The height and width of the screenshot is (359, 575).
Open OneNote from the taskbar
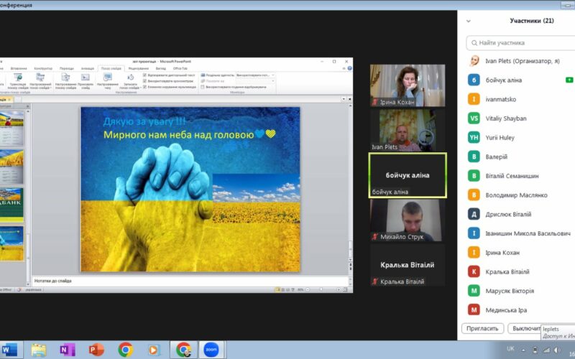68,350
